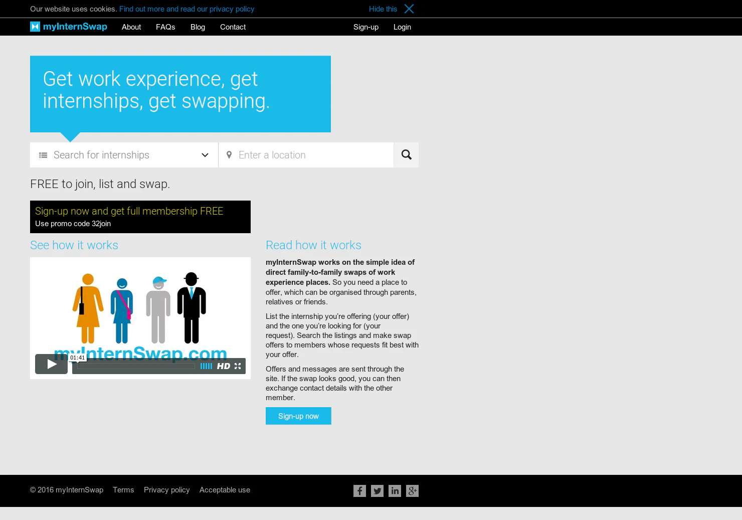The height and width of the screenshot is (520, 742).
Task: Click the © 2016 myInternSwap text
Action: point(67,490)
